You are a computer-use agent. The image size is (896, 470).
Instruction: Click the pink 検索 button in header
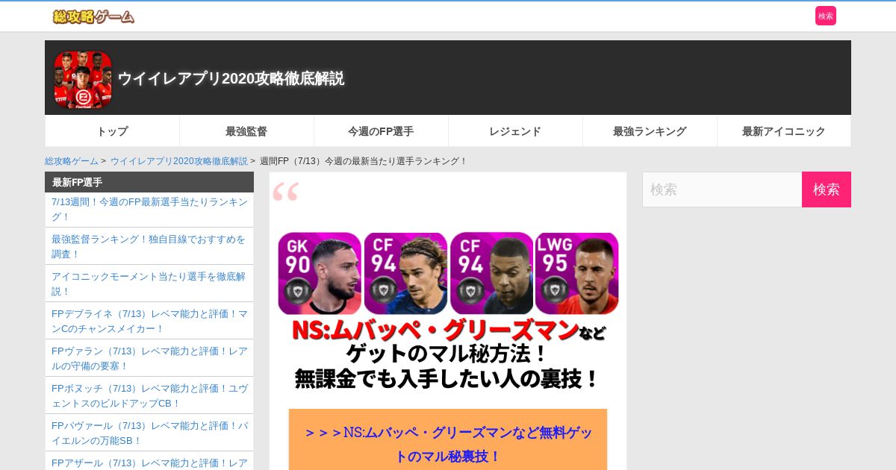[x=826, y=16]
